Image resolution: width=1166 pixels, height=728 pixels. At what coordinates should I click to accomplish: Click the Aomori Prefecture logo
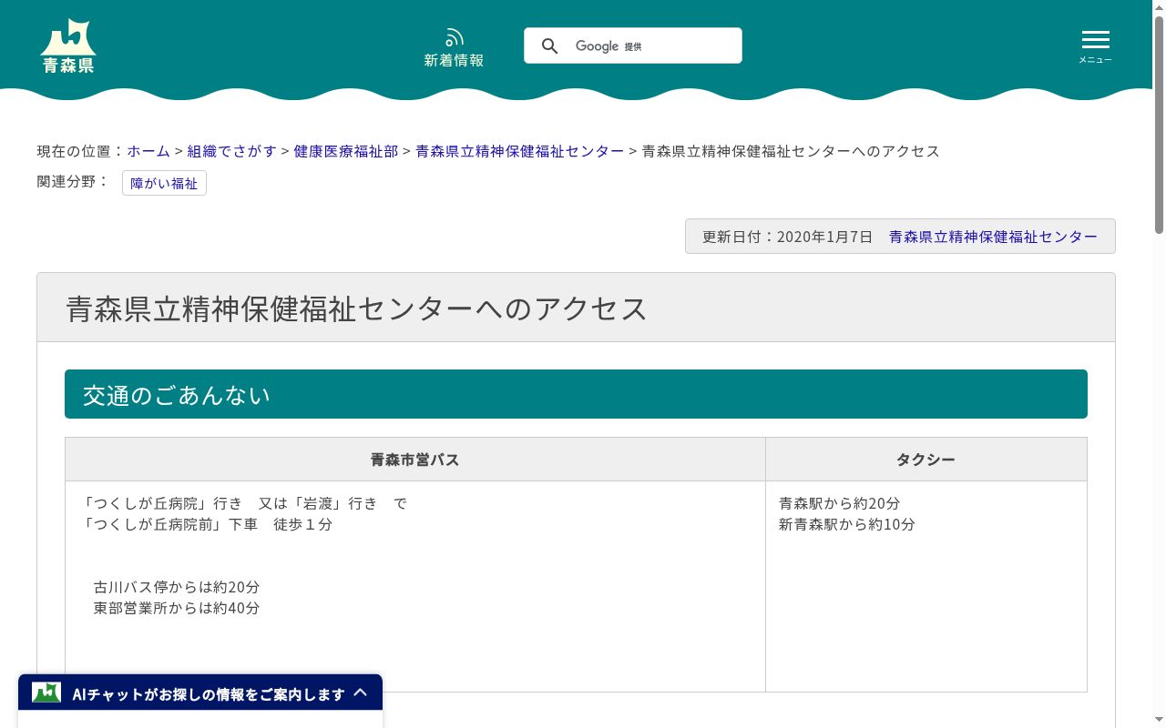68,45
